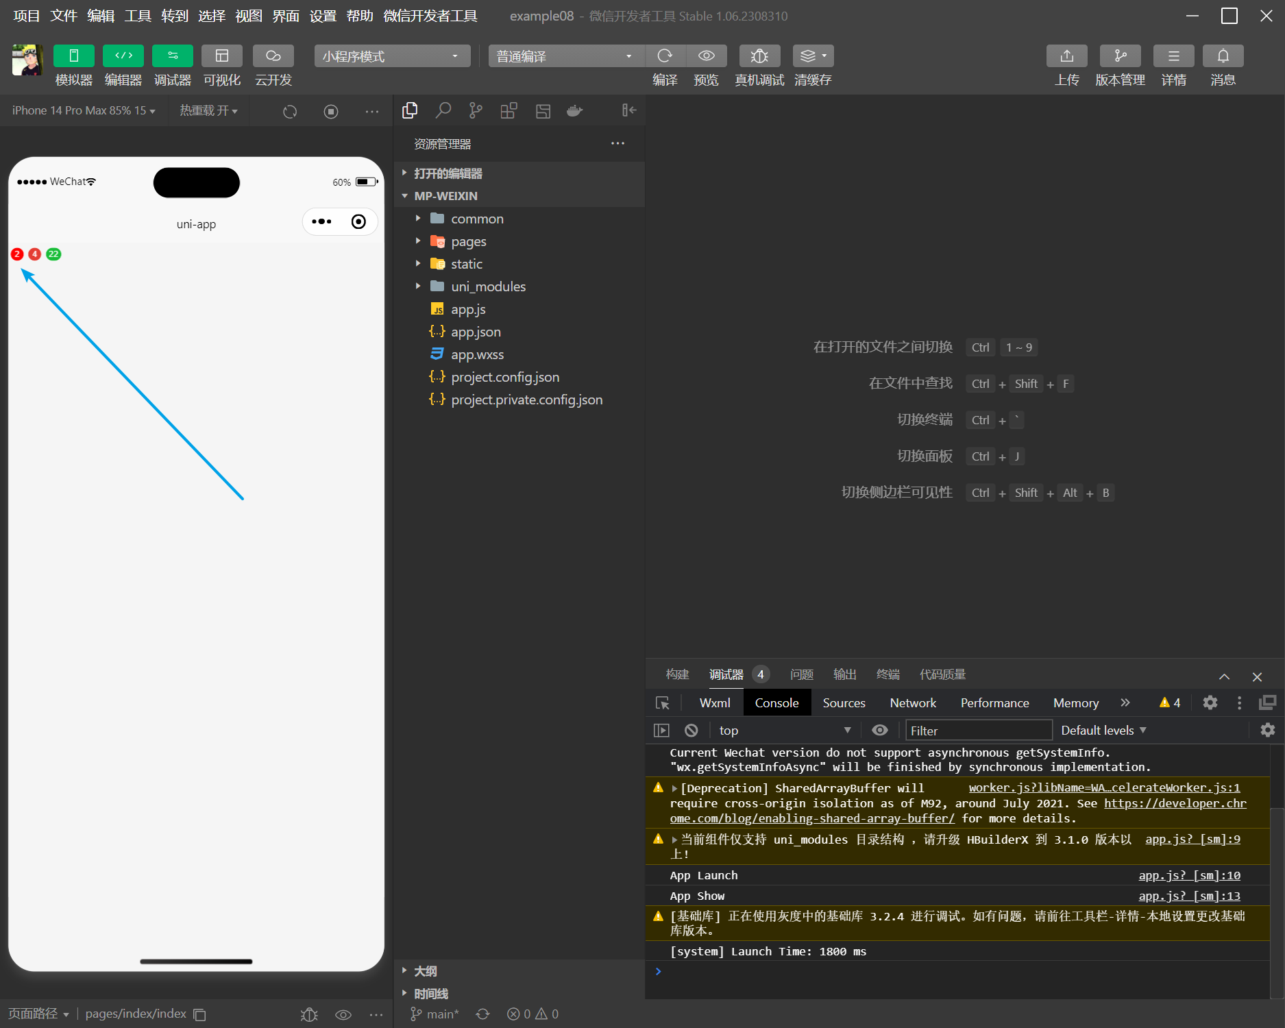Select the source control branch icon
1285x1028 pixels.
tap(476, 110)
